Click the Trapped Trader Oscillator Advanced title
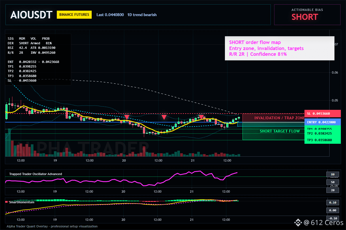Screen dimensions: 346x230 (x=35, y=174)
